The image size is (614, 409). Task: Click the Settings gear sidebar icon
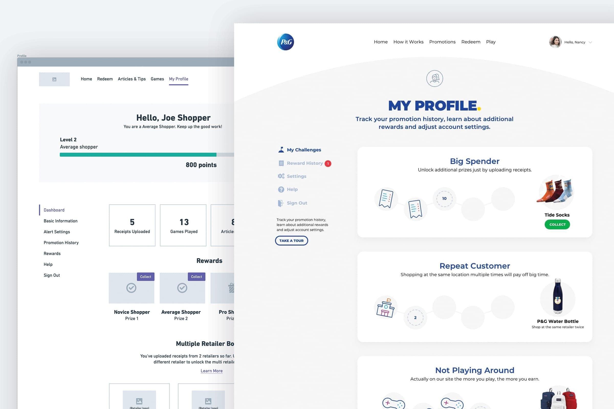(x=280, y=176)
